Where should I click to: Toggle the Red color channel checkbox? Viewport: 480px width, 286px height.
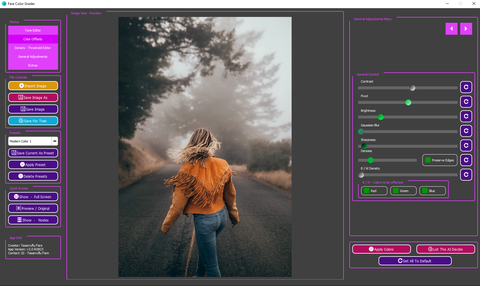click(367, 191)
